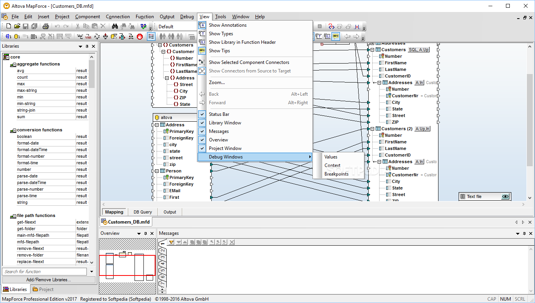Click the Search for function field
535x303 pixels.
pyautogui.click(x=45, y=272)
